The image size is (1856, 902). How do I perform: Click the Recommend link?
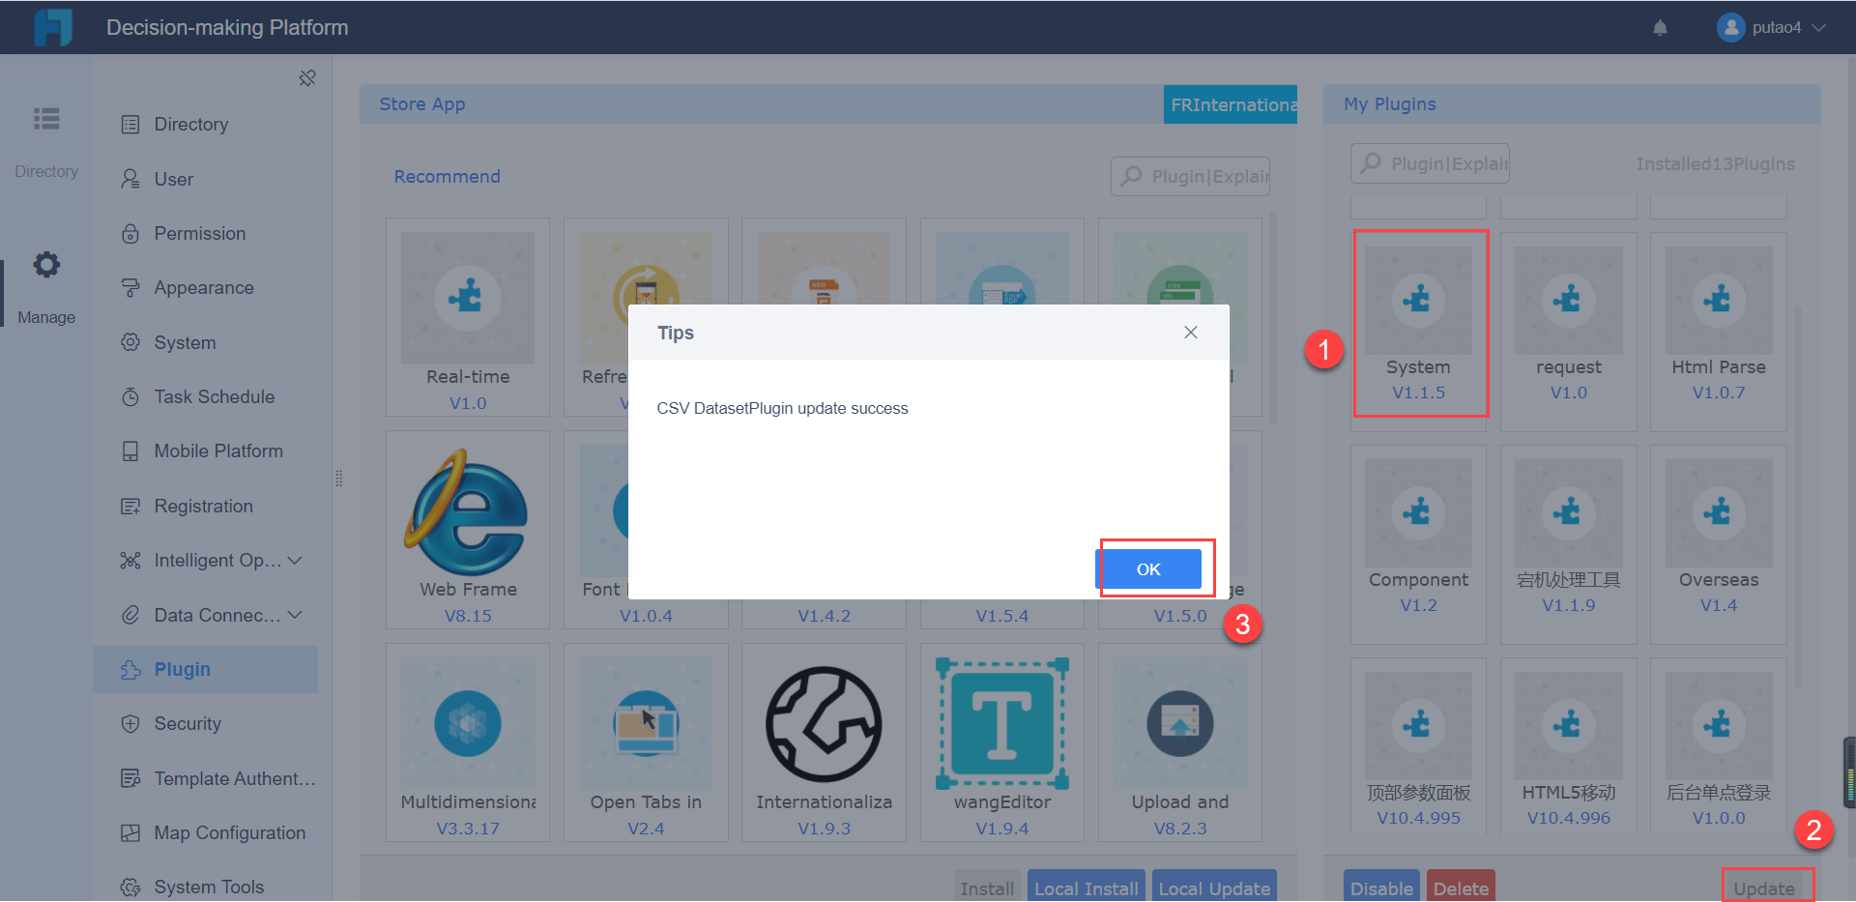click(x=447, y=177)
